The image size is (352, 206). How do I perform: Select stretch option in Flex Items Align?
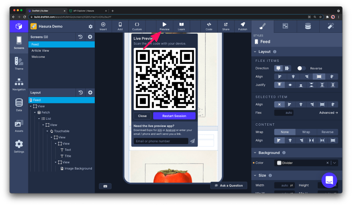click(x=319, y=77)
